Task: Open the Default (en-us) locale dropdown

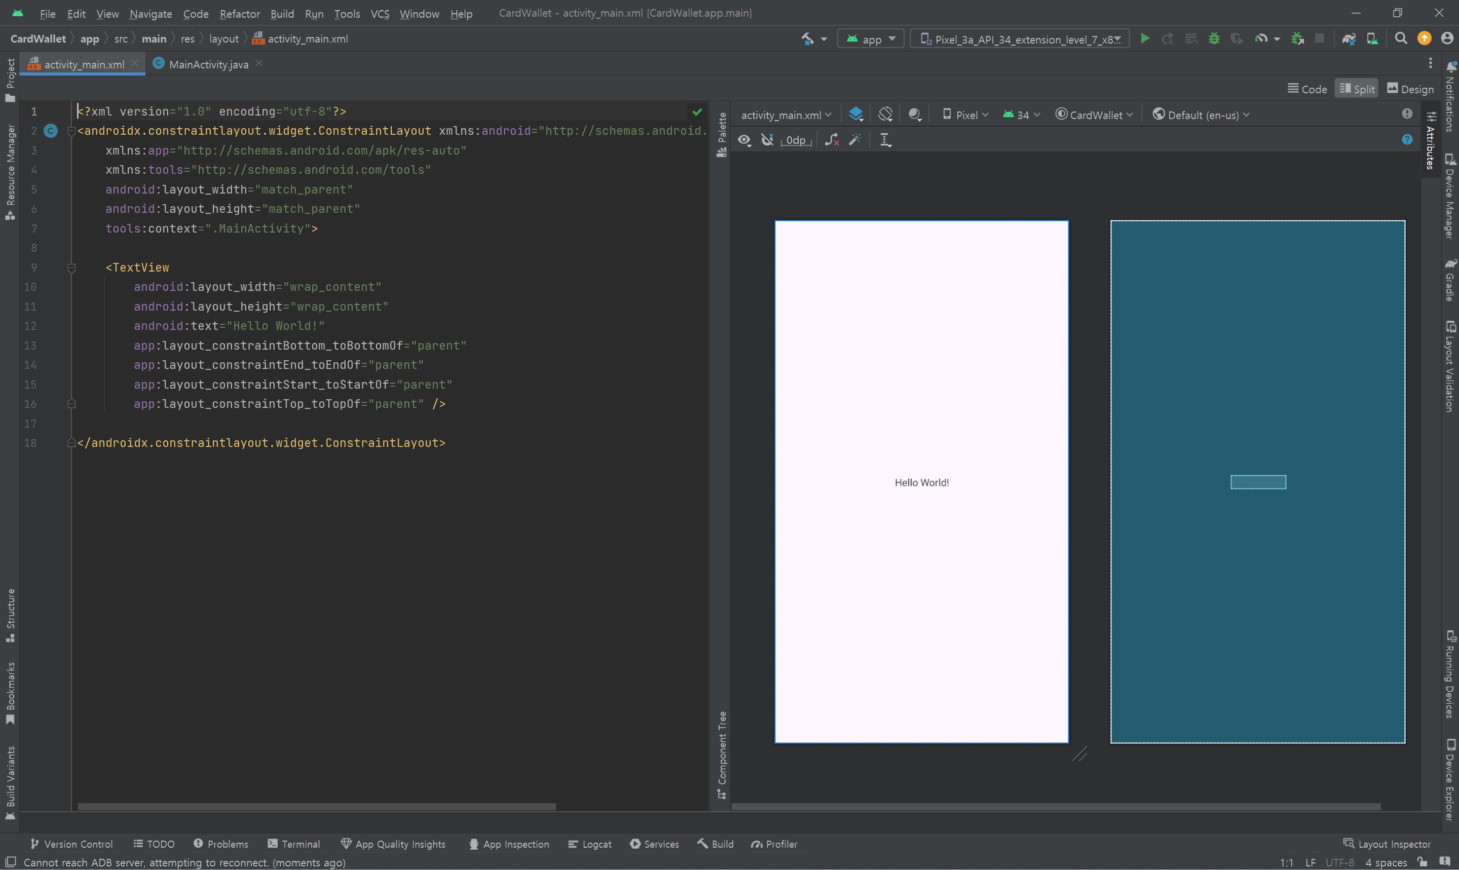Action: coord(1201,115)
